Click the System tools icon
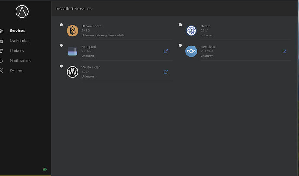This screenshot has height=176, width=299. [2, 71]
